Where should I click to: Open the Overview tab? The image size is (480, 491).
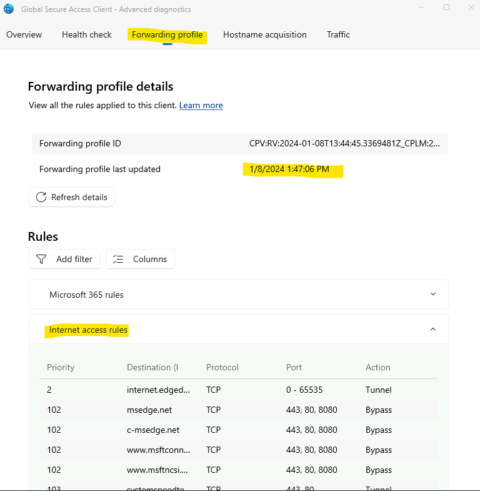24,34
